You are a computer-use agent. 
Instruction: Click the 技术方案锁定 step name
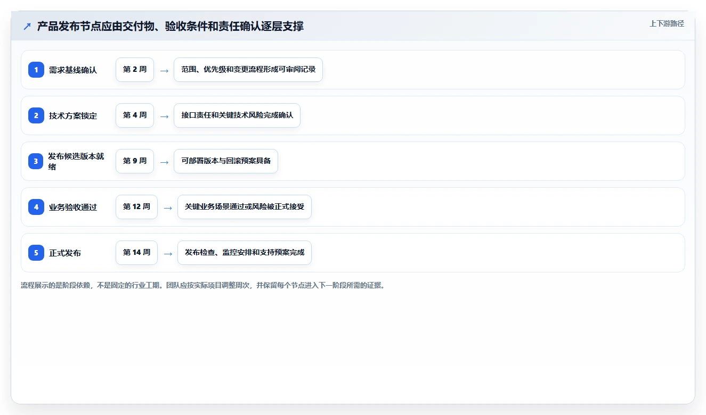tap(73, 115)
